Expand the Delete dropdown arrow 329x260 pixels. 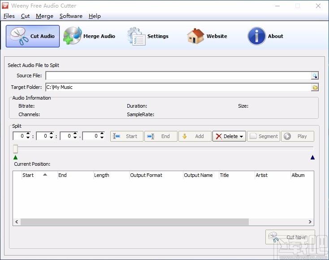pyautogui.click(x=242, y=137)
